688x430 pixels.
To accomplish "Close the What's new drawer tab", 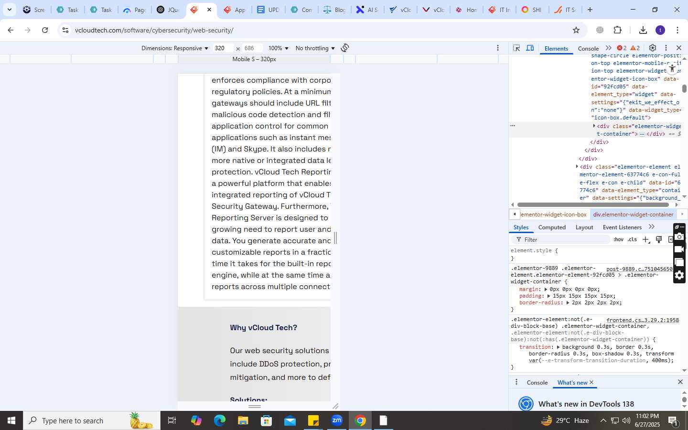I will [x=591, y=382].
